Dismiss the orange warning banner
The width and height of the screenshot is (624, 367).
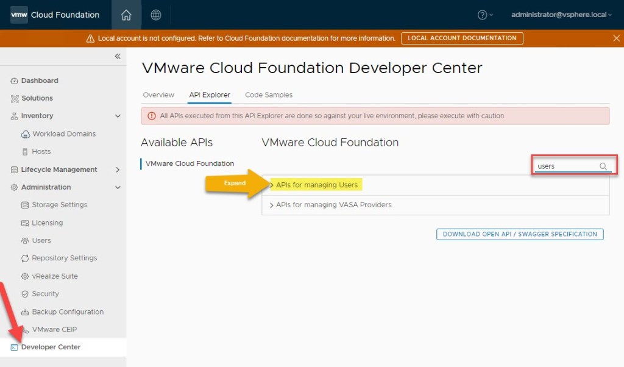pyautogui.click(x=616, y=38)
